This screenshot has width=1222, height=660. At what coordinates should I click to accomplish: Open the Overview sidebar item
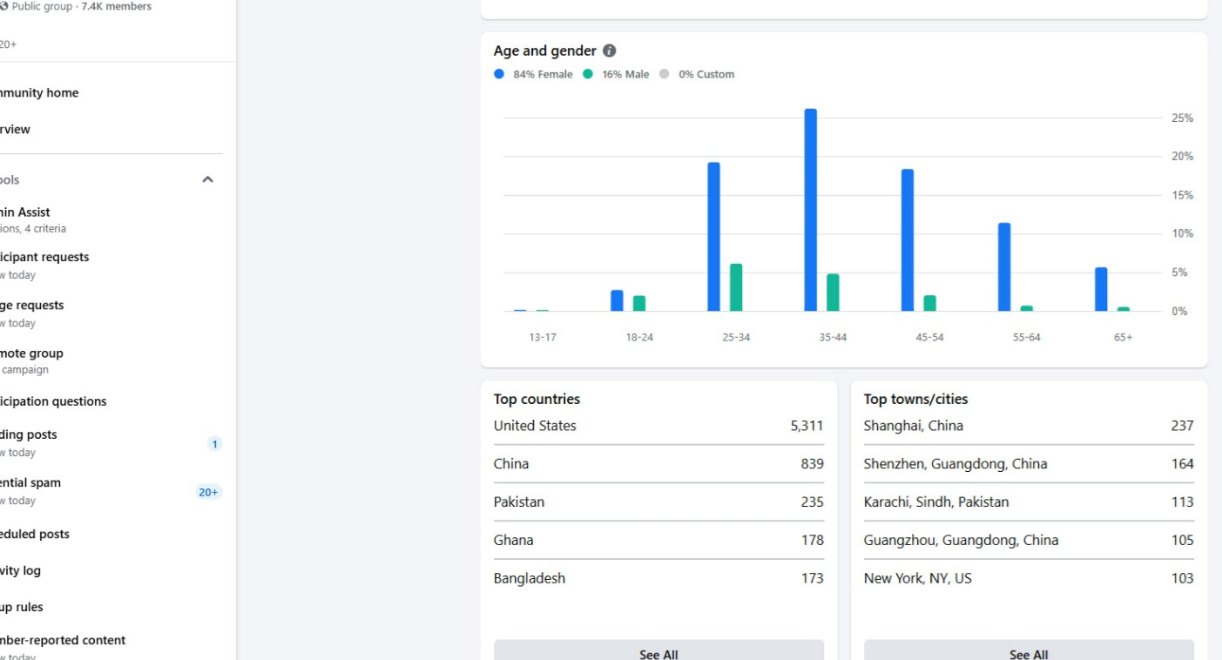point(16,130)
